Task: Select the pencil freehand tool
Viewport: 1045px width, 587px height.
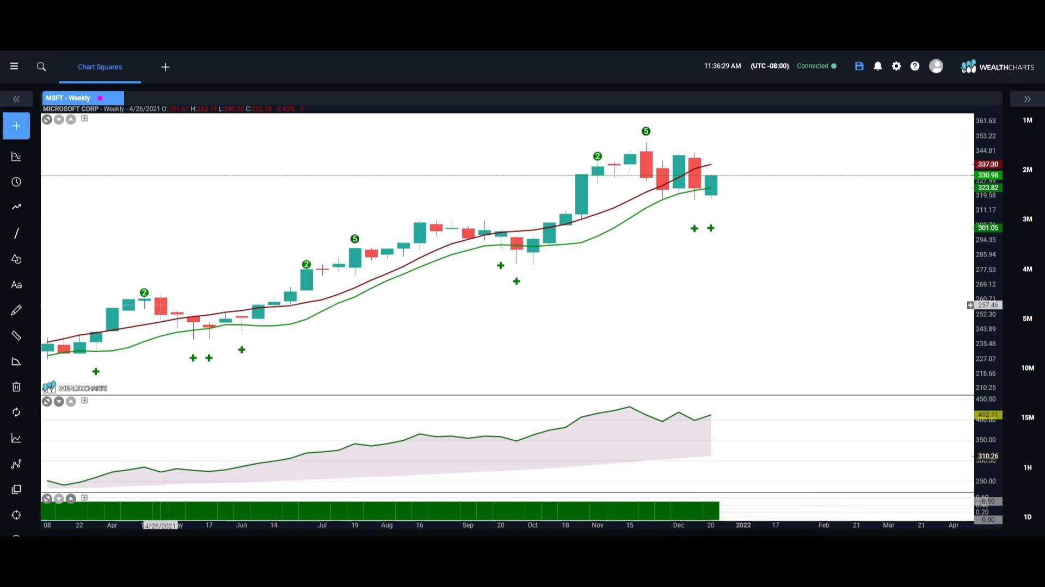Action: coord(16,310)
